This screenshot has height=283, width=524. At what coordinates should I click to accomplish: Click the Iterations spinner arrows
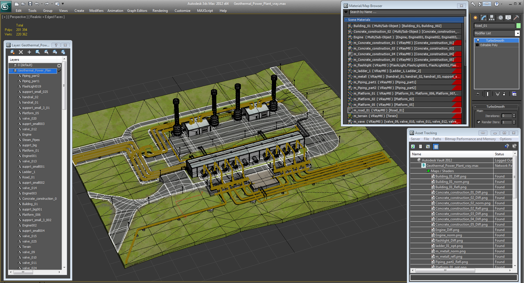click(x=514, y=116)
